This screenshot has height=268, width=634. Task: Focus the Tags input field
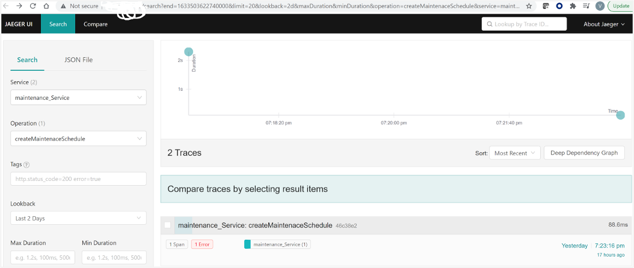78,178
